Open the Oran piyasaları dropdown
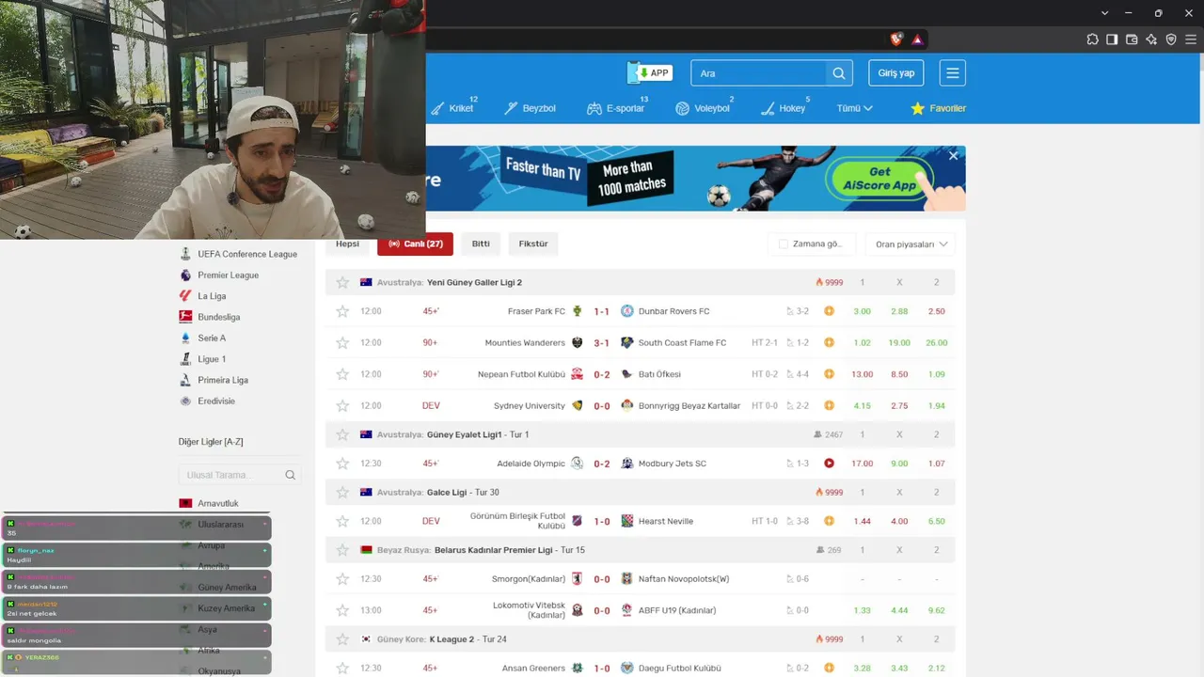Viewport: 1204px width, 677px height. pyautogui.click(x=910, y=244)
